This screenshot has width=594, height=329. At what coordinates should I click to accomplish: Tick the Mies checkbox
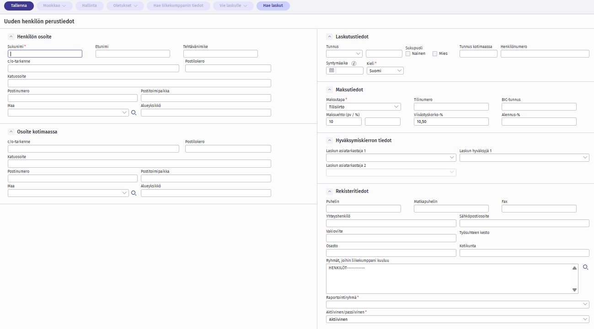point(435,53)
